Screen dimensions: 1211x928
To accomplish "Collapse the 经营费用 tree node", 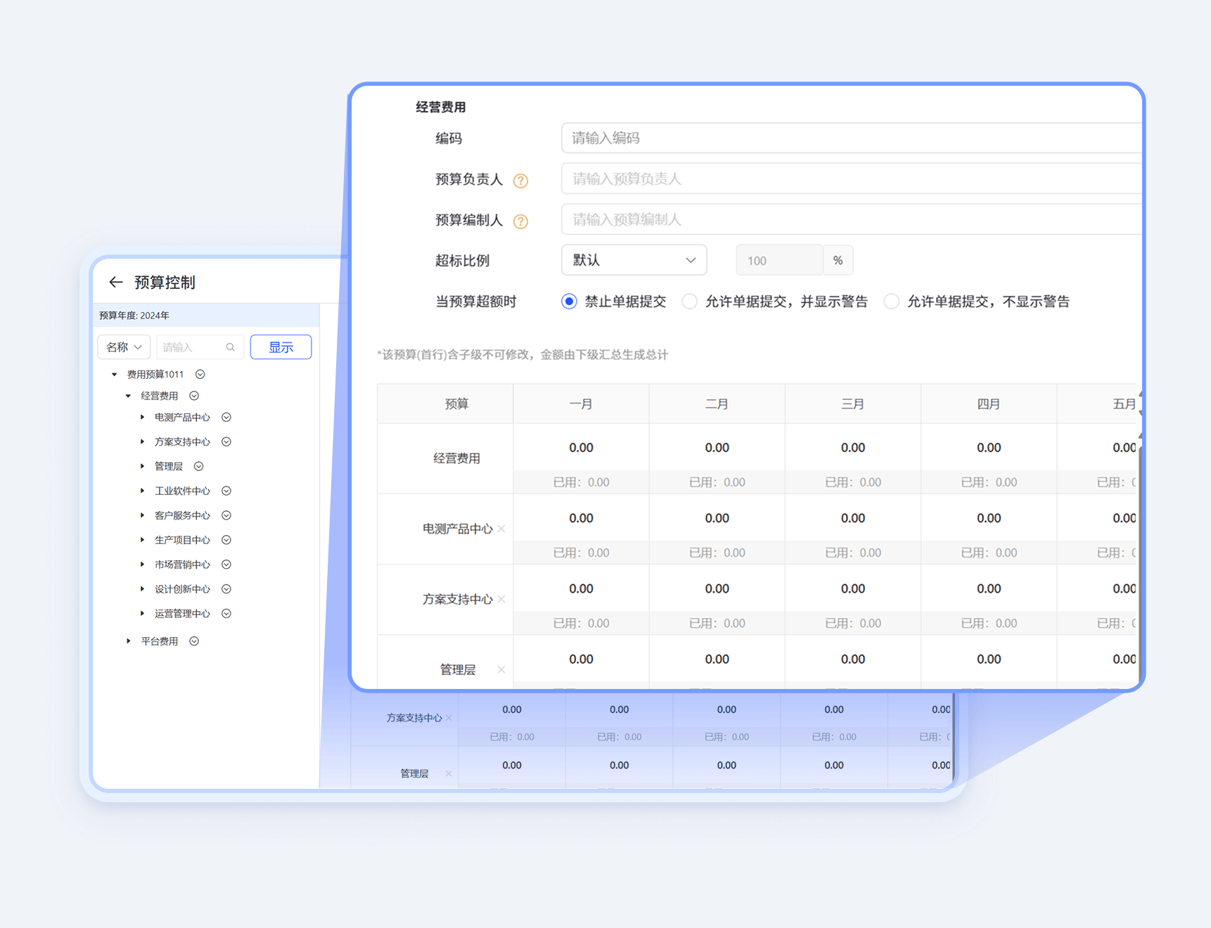I will click(129, 396).
